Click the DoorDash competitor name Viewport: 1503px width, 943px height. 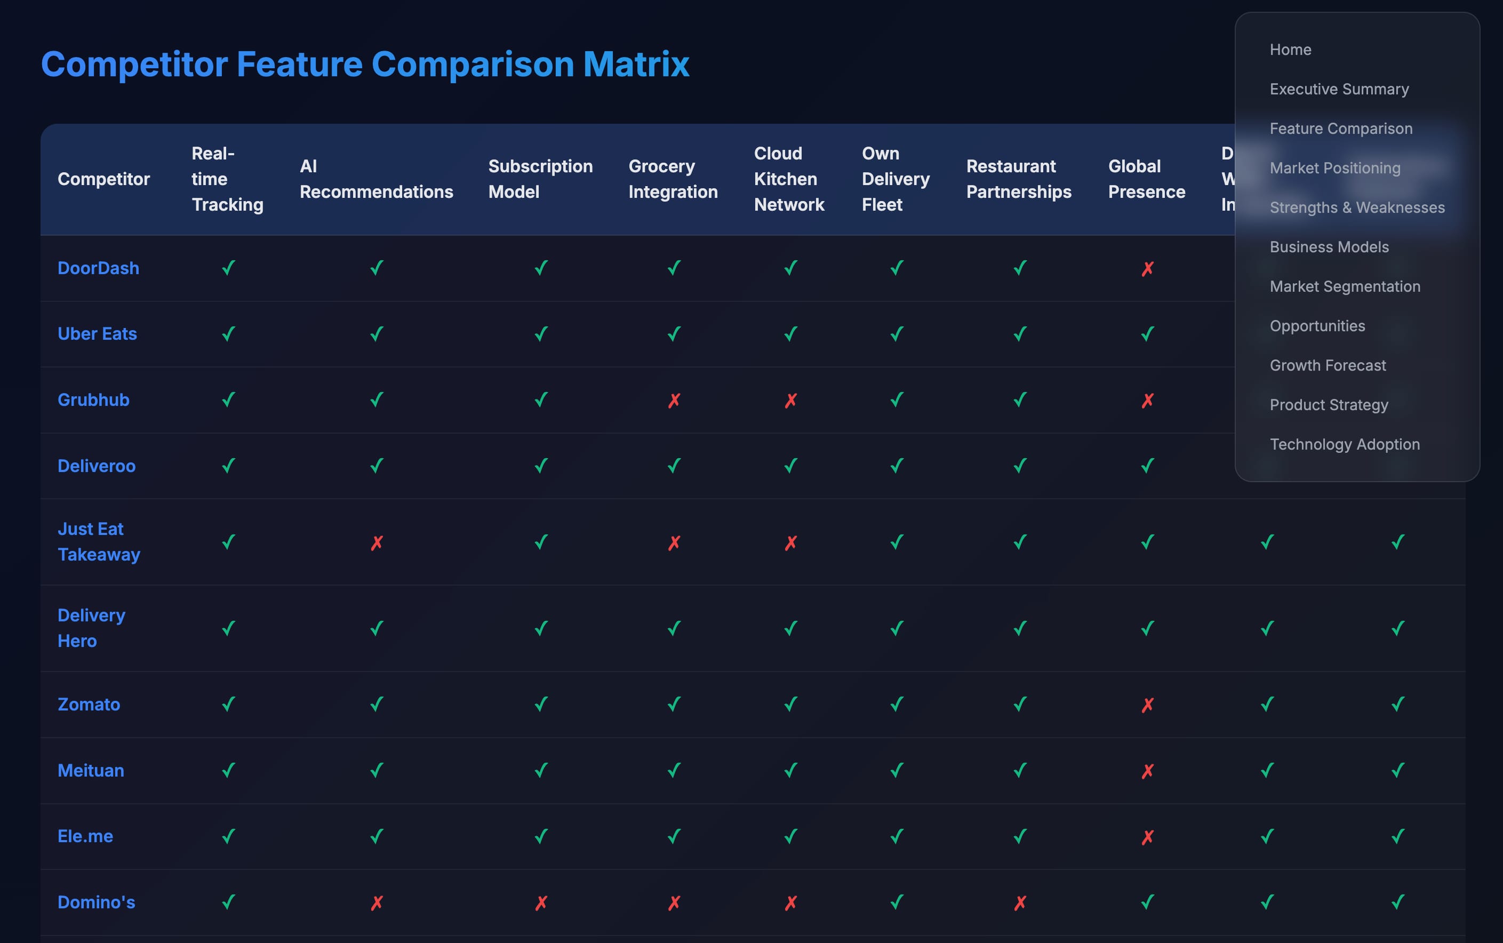[x=99, y=268]
